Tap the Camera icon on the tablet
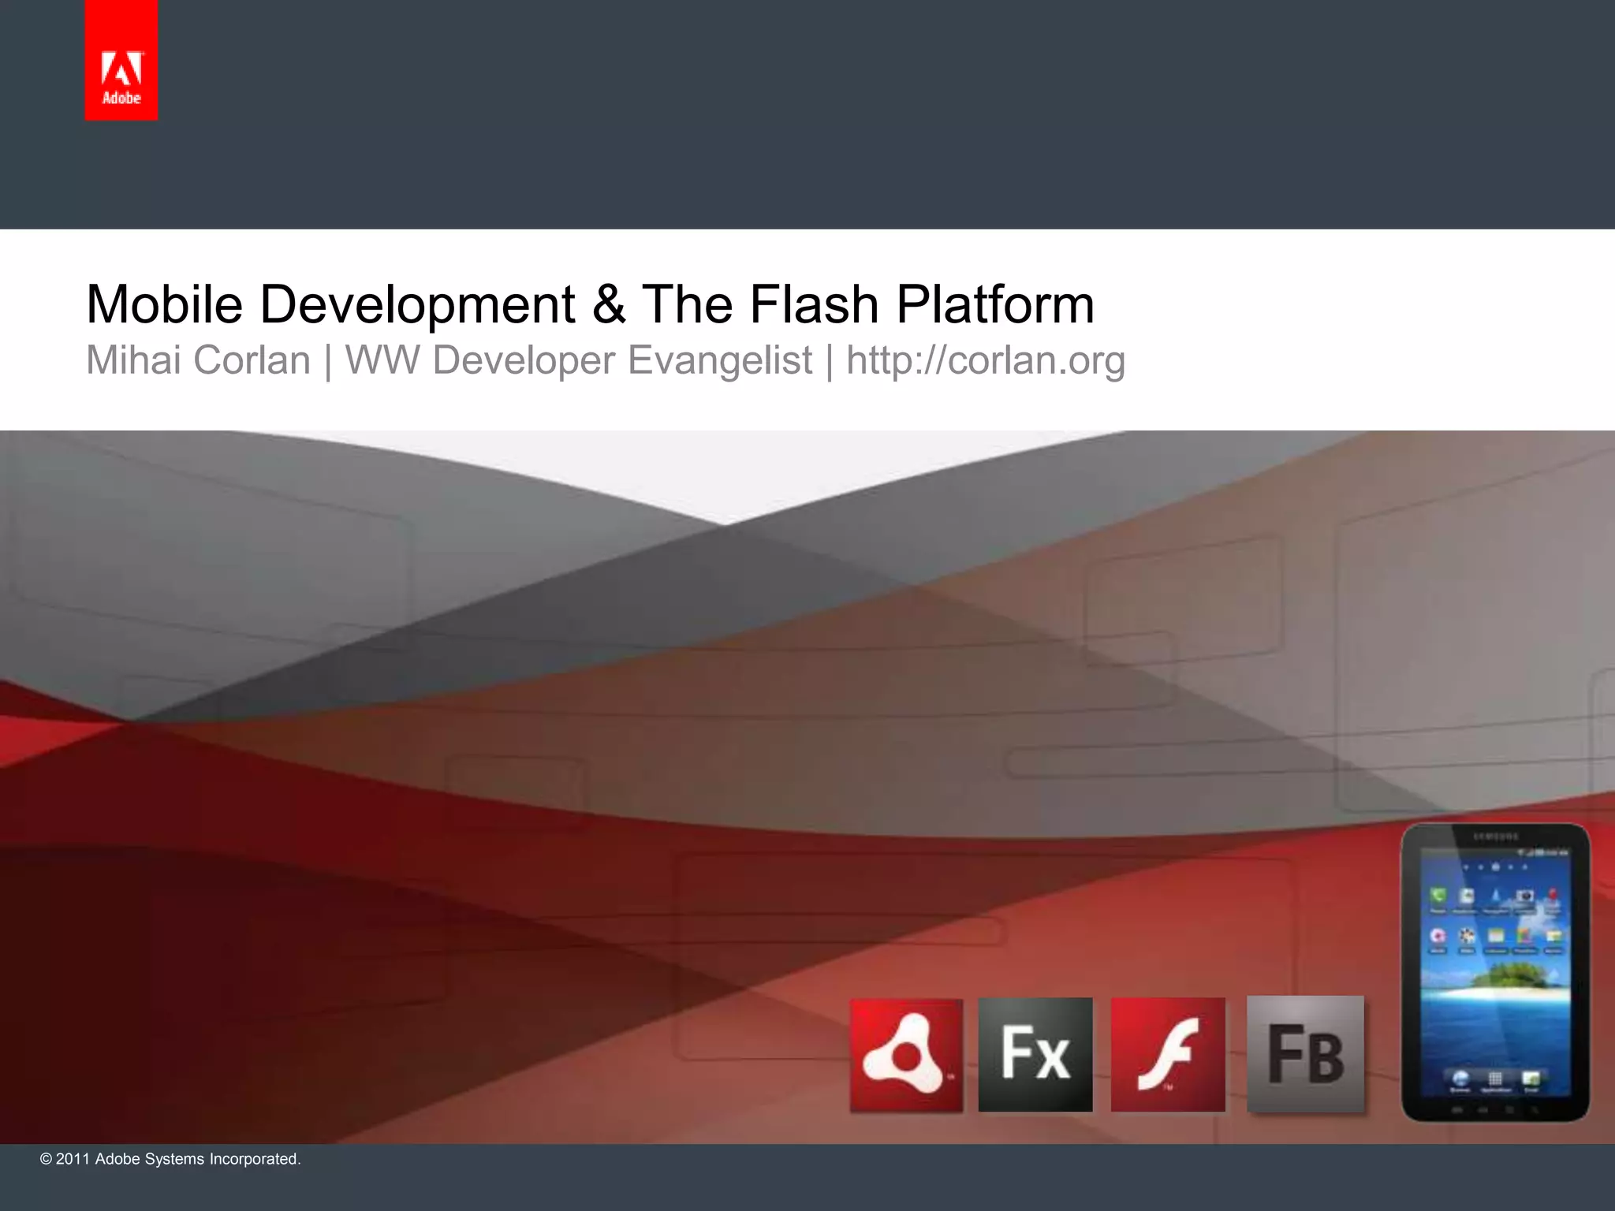 tap(1525, 896)
